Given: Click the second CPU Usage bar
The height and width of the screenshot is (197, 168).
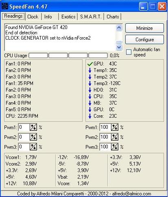Looking at the screenshot, I should (x=58, y=56).
